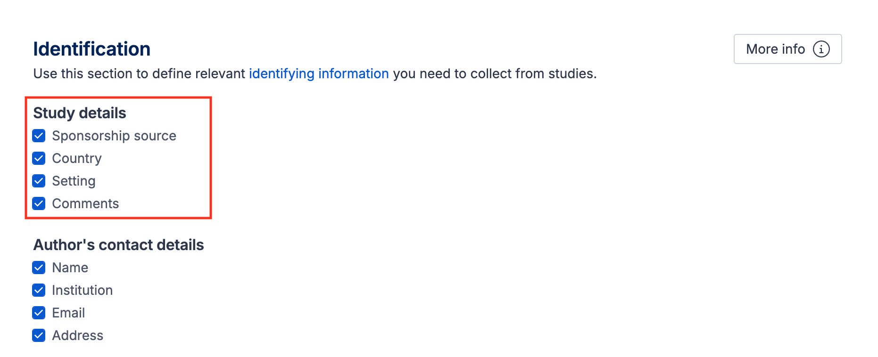Click the Country label text
The width and height of the screenshot is (878, 357).
pyautogui.click(x=77, y=159)
